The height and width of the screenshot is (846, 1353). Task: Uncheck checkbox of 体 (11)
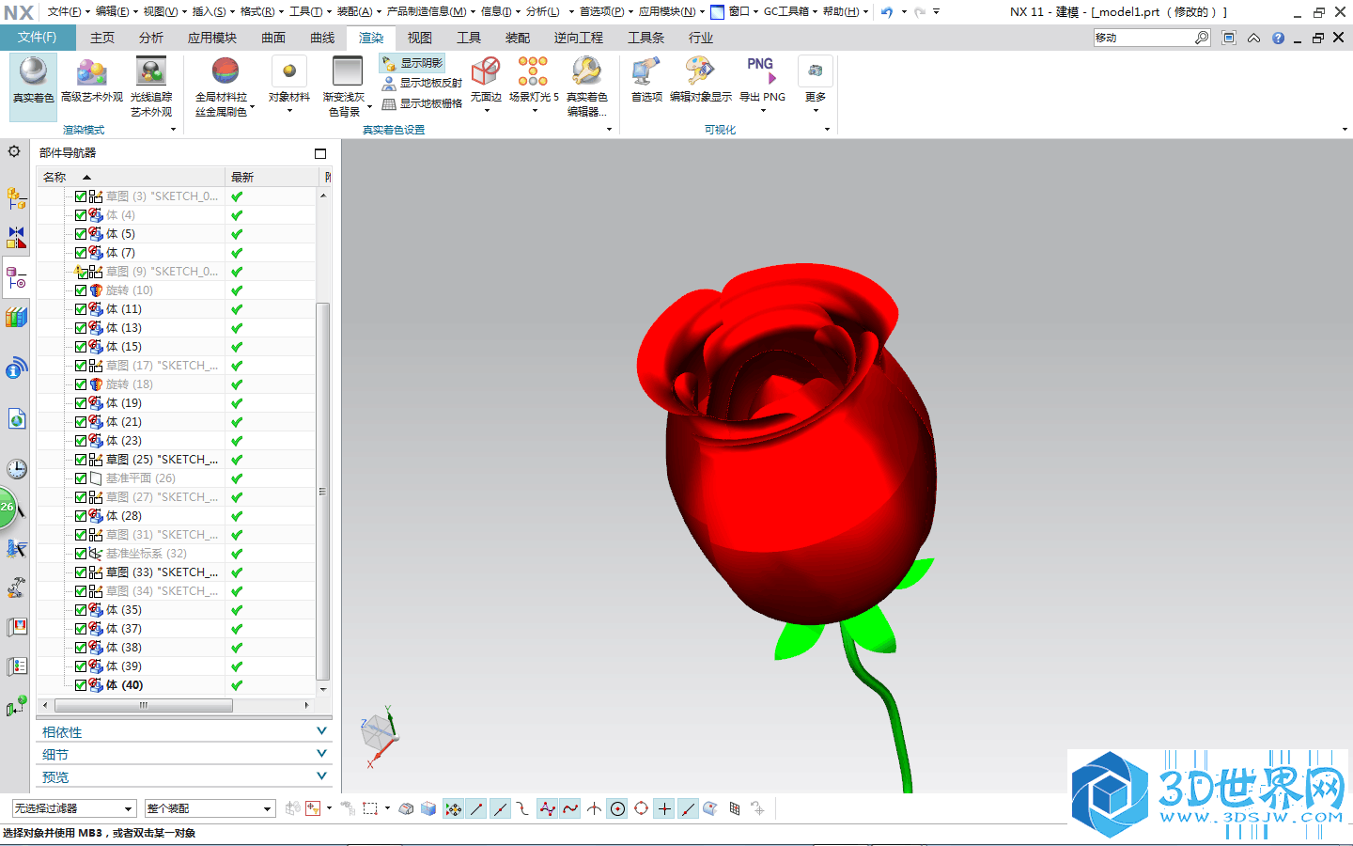(81, 309)
